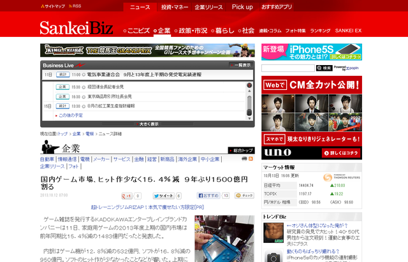The width and height of the screenshot is (408, 262).
Task: Click the abs thumbnail in トレンドBiz
Action: pyautogui.click(x=273, y=233)
